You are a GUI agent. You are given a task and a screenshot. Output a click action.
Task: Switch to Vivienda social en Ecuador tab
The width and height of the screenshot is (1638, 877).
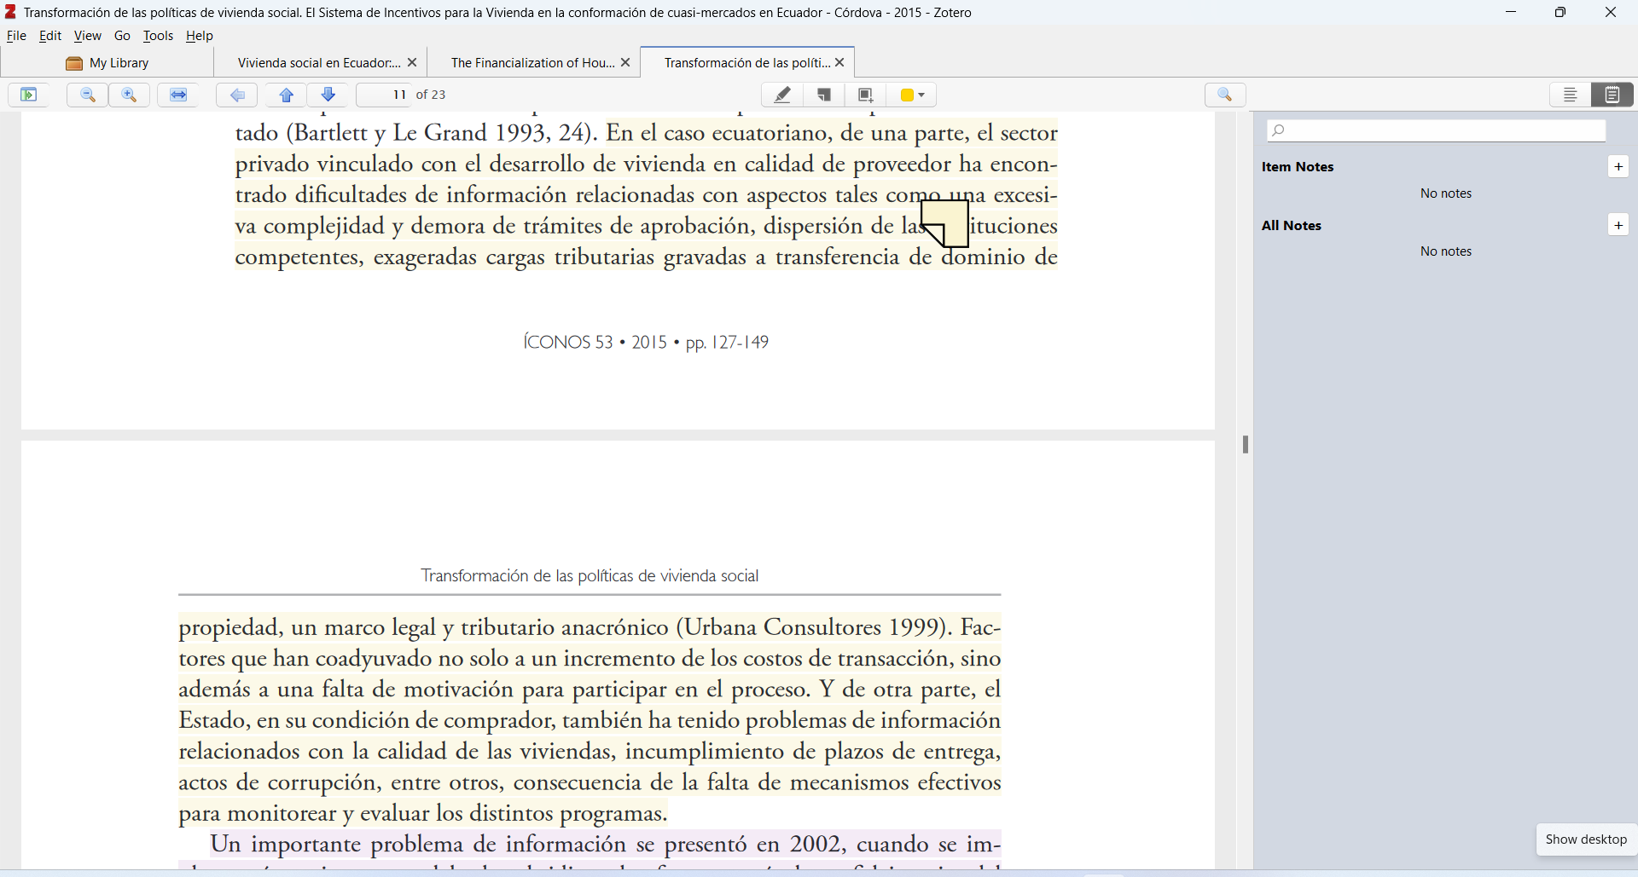[x=318, y=63]
